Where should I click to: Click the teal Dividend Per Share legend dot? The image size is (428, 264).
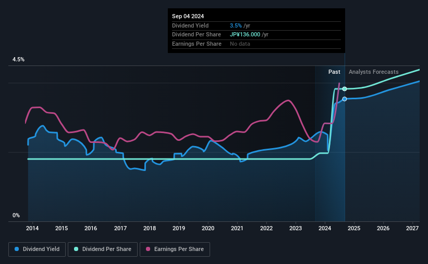pyautogui.click(x=76, y=249)
